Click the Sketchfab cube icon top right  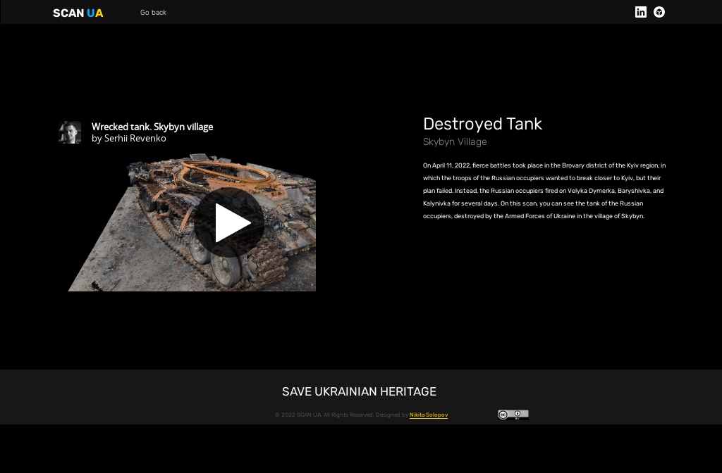[659, 12]
